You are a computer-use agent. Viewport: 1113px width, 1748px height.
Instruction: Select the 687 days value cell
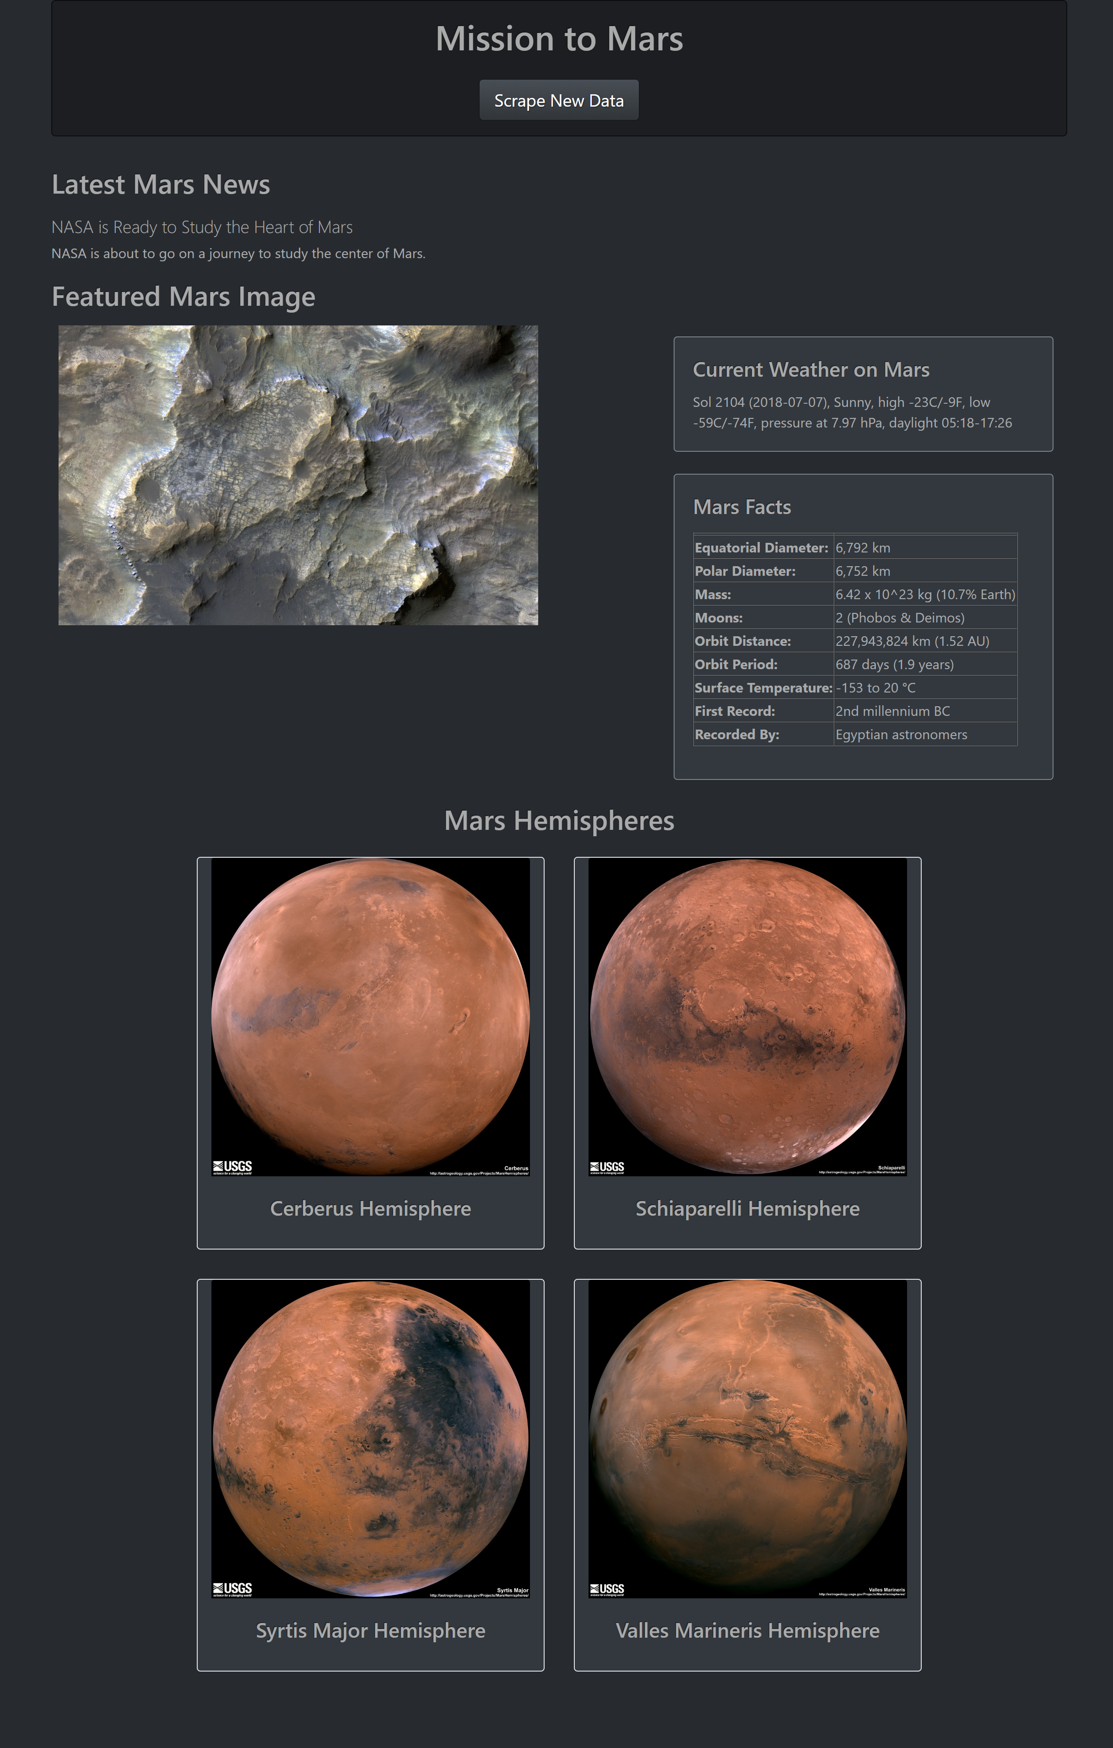pos(925,664)
